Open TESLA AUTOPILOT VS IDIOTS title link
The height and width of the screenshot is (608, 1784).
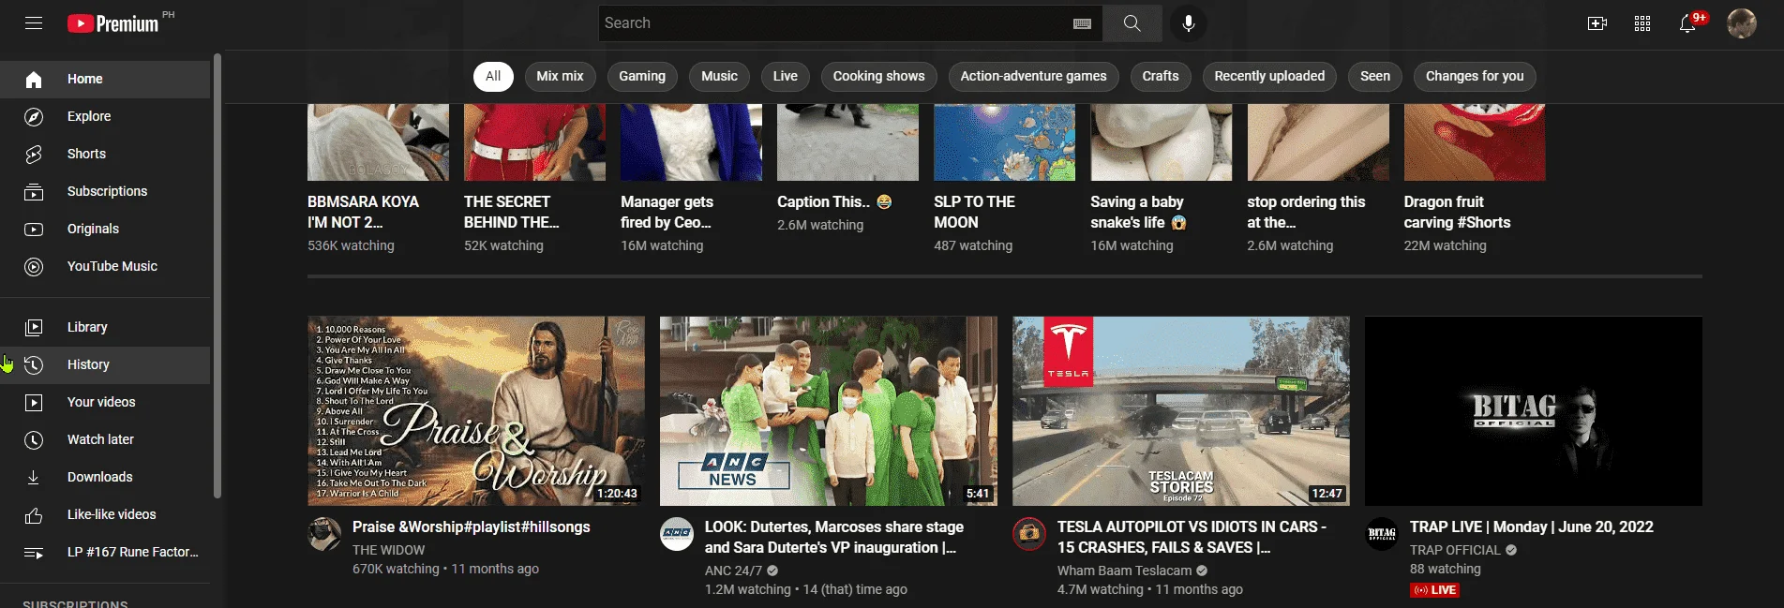(1192, 538)
